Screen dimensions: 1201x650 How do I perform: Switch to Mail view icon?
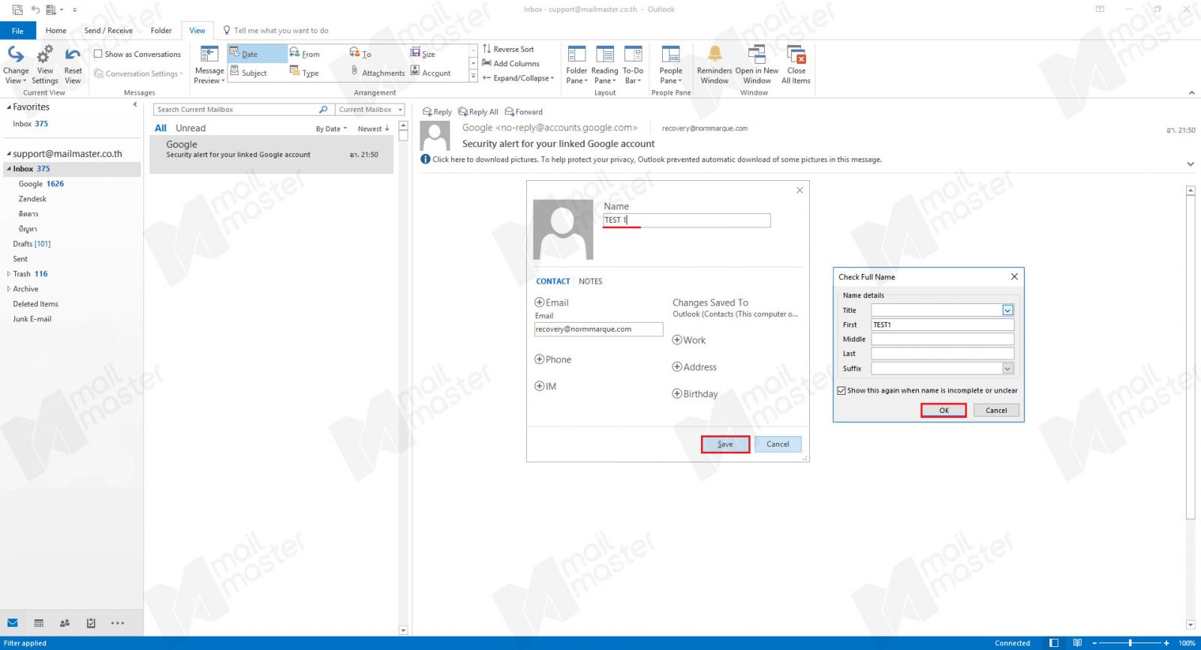tap(13, 623)
